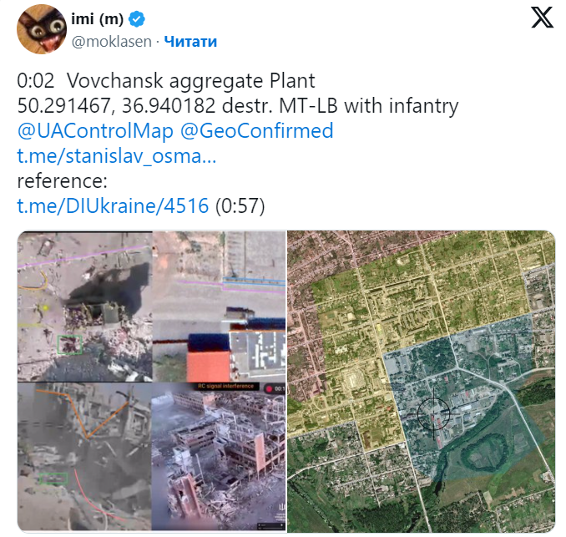Open the X logo link
Screen dimensions: 566x537
[x=542, y=18]
